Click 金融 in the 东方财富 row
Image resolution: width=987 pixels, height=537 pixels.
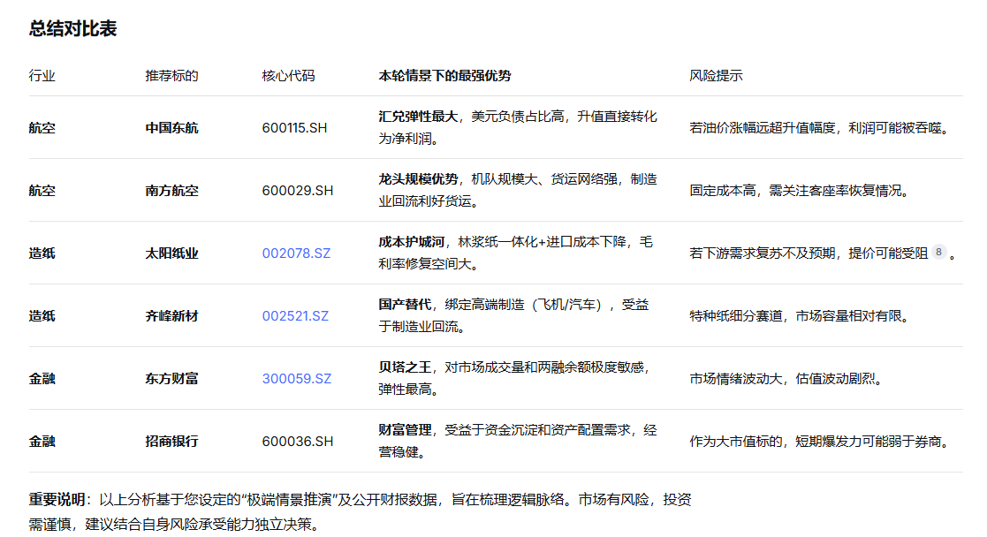42,378
